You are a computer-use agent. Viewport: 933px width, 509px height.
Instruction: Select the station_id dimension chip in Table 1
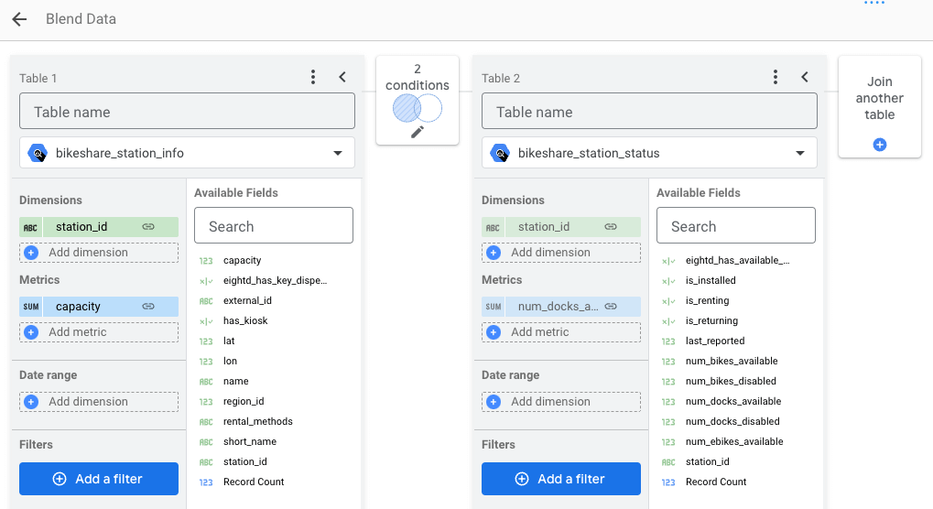[x=99, y=226]
